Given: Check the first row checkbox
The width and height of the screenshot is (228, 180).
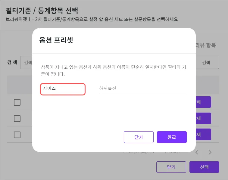Looking at the screenshot, I should point(17,102).
